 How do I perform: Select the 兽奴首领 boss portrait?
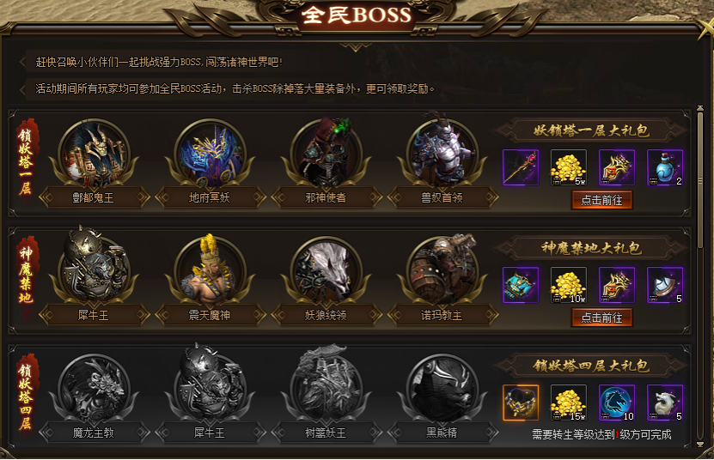coord(442,154)
